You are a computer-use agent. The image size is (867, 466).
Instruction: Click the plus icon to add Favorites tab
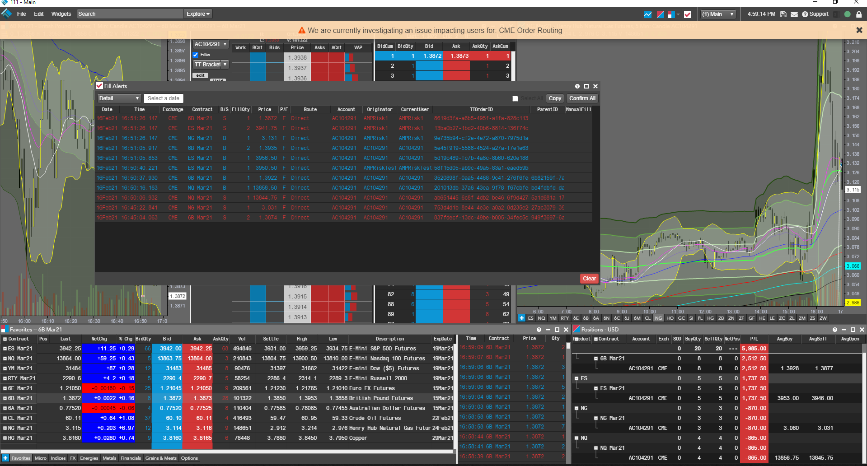coord(5,458)
